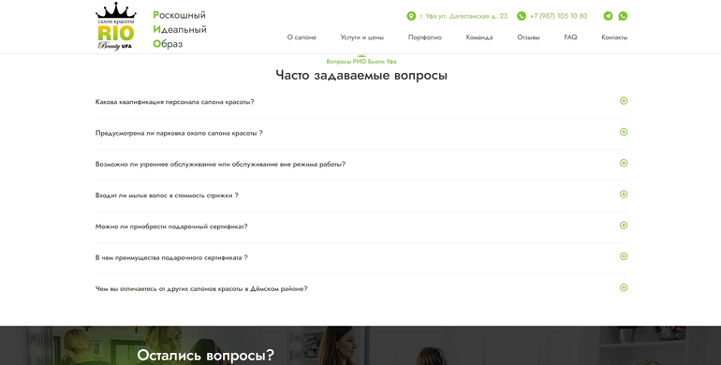The height and width of the screenshot is (365, 721).
Task: Open the WhatsApp icon in the header
Action: click(623, 16)
